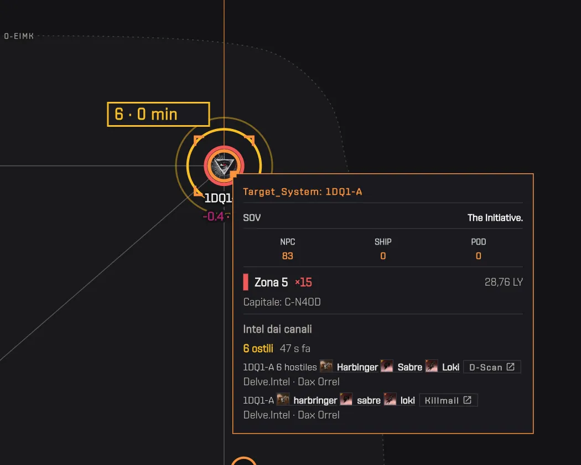Click the red Zona 5 color bar
This screenshot has width=581, height=465.
(246, 282)
